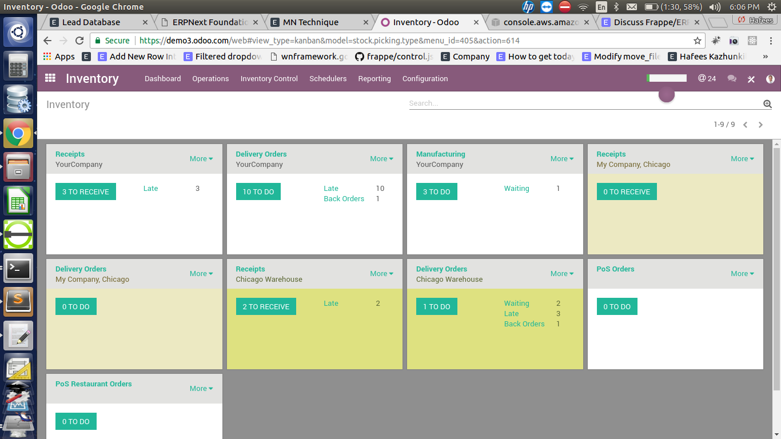Expand More on Receipts Chicago Warehouse card

click(381, 274)
